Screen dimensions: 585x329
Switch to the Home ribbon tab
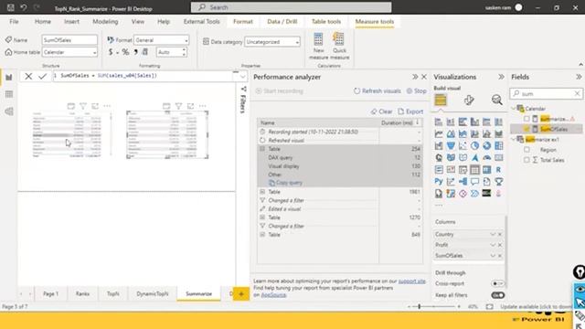point(43,22)
